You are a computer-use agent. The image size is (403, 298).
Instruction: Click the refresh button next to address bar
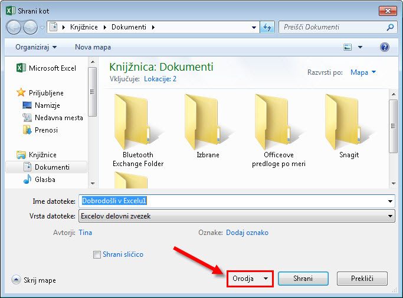(x=267, y=27)
